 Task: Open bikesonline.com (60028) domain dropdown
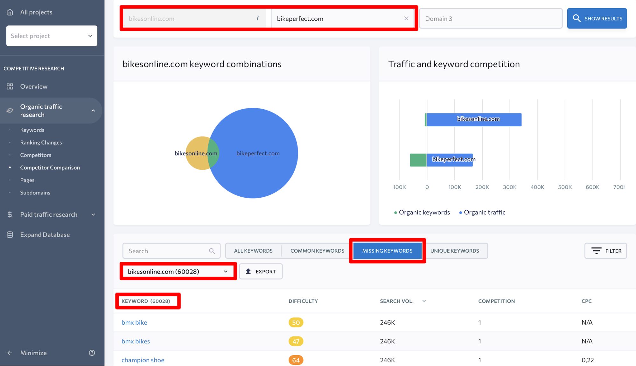click(x=178, y=272)
